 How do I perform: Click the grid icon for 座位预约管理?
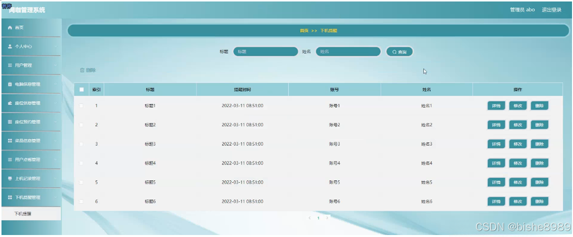coord(10,122)
